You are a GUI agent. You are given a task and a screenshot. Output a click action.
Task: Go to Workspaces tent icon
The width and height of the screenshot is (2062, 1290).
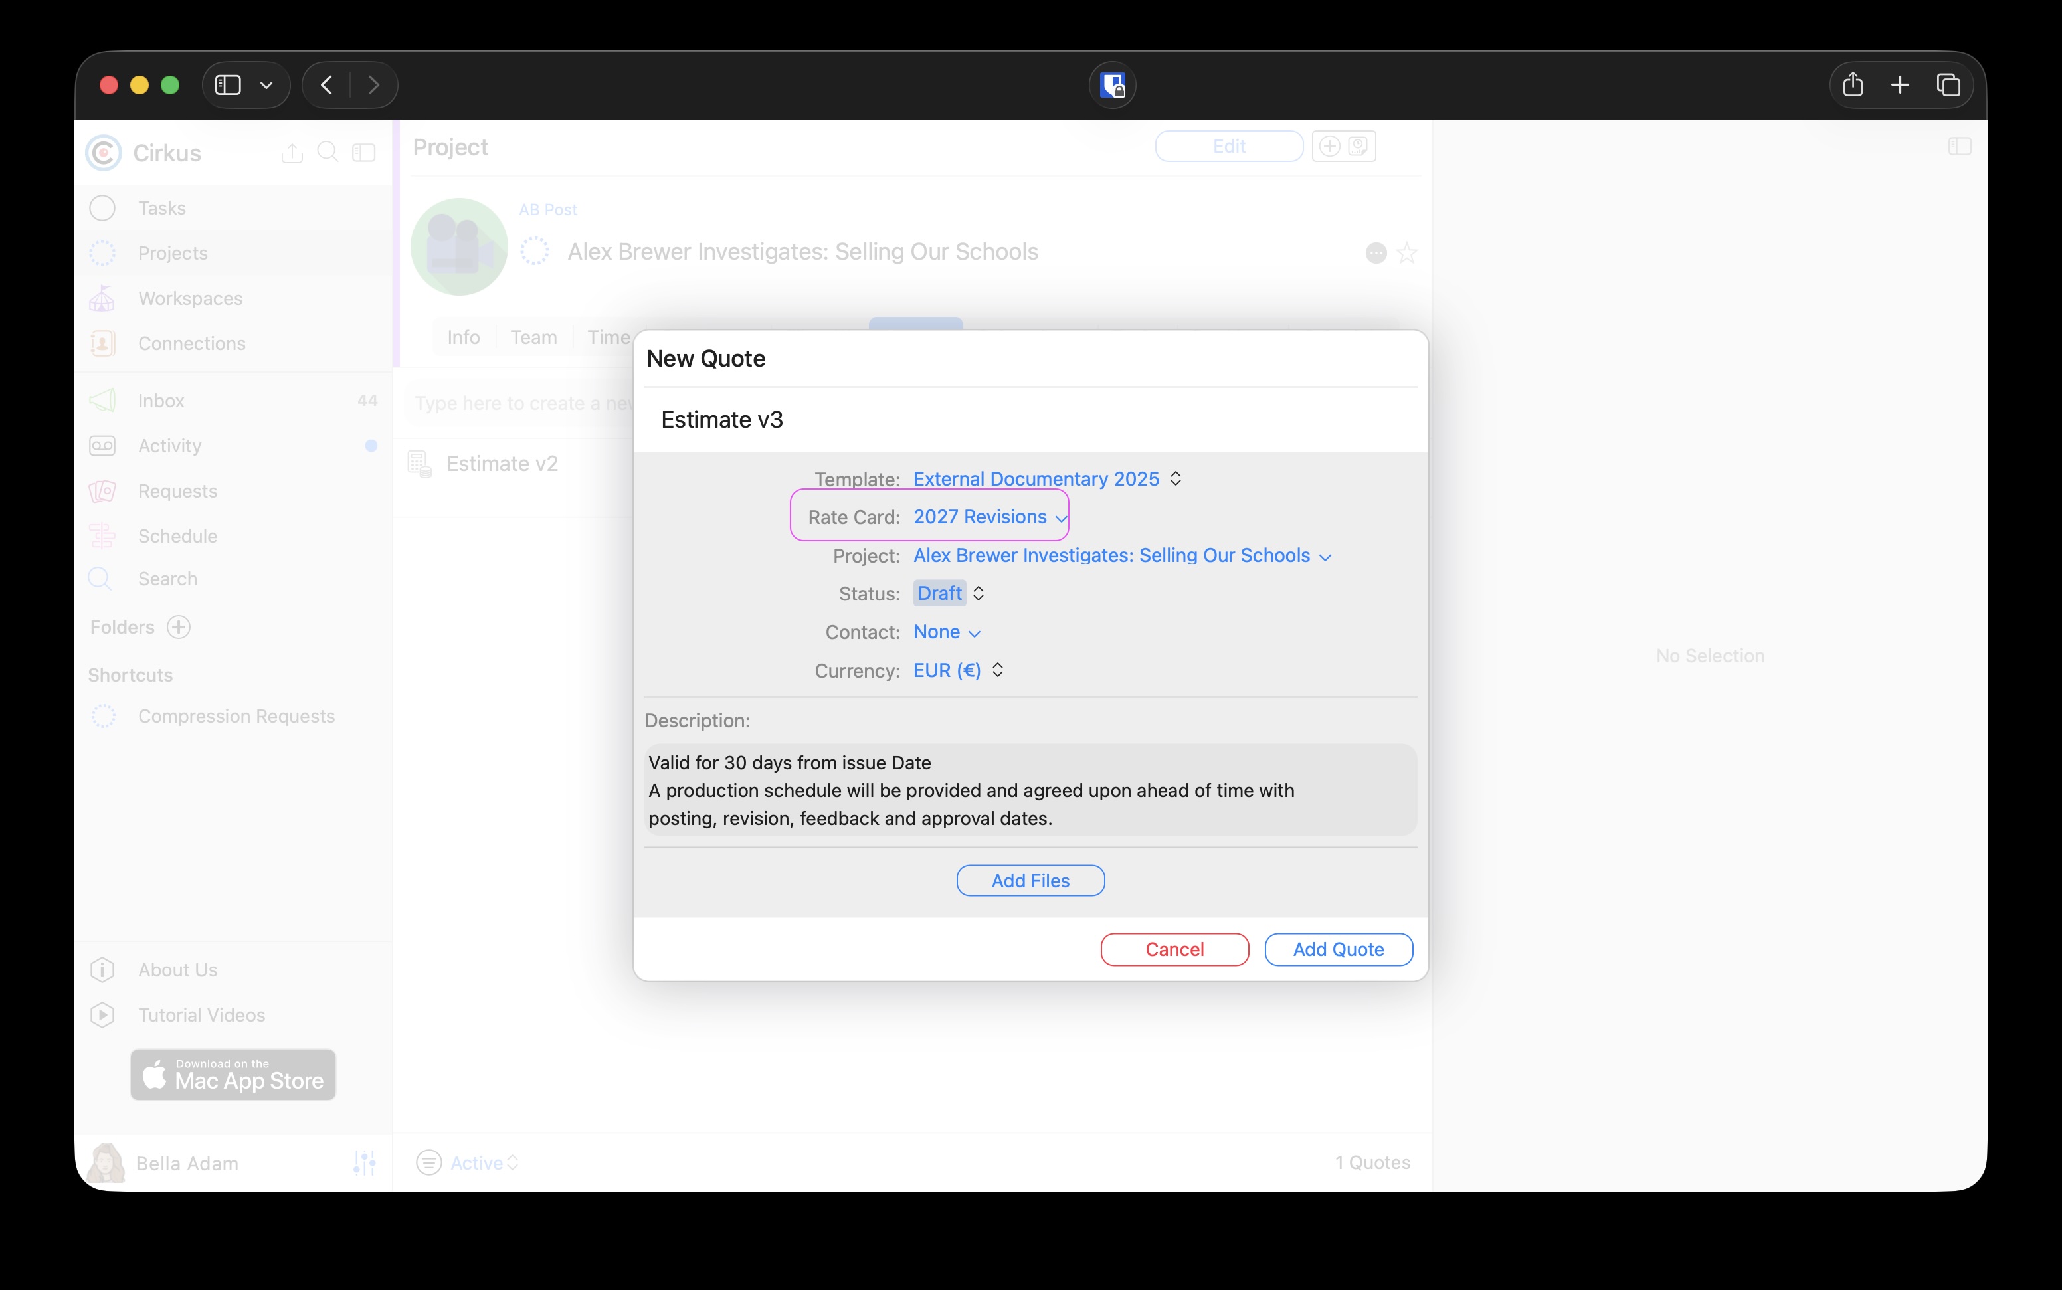click(102, 299)
